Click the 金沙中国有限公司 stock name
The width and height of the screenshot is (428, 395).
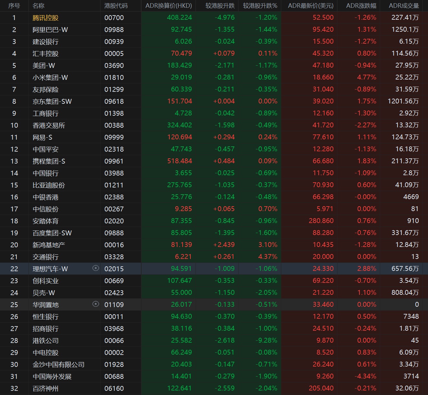[59, 365]
